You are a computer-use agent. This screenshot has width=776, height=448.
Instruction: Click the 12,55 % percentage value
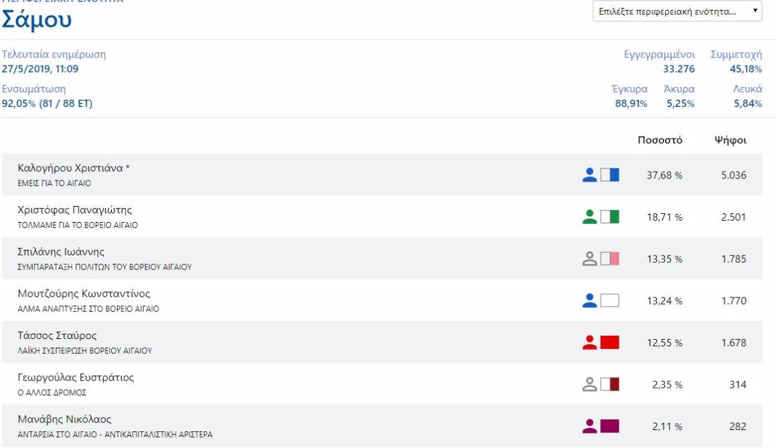coord(664,342)
